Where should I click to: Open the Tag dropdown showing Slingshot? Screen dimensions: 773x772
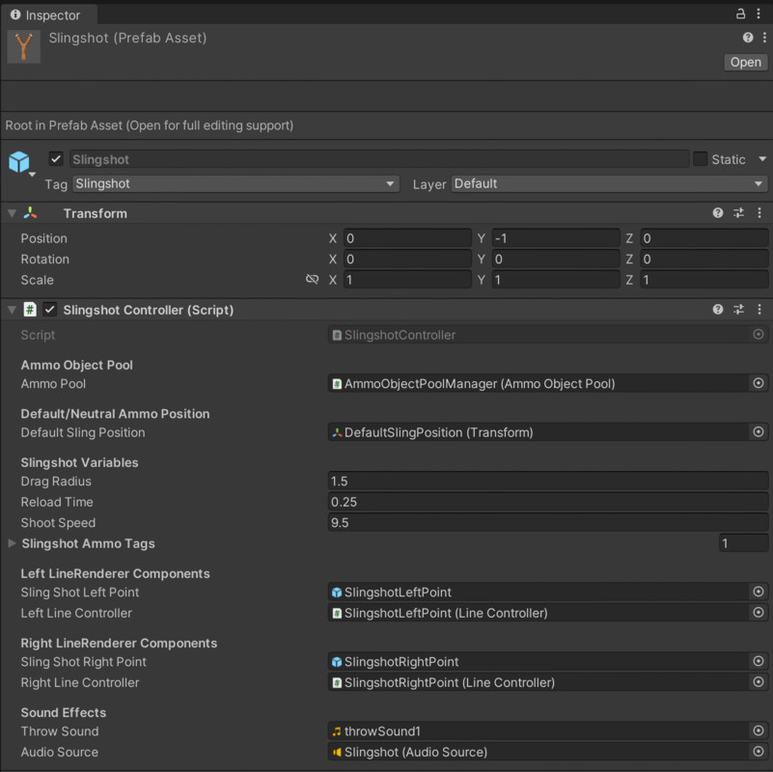pyautogui.click(x=235, y=184)
